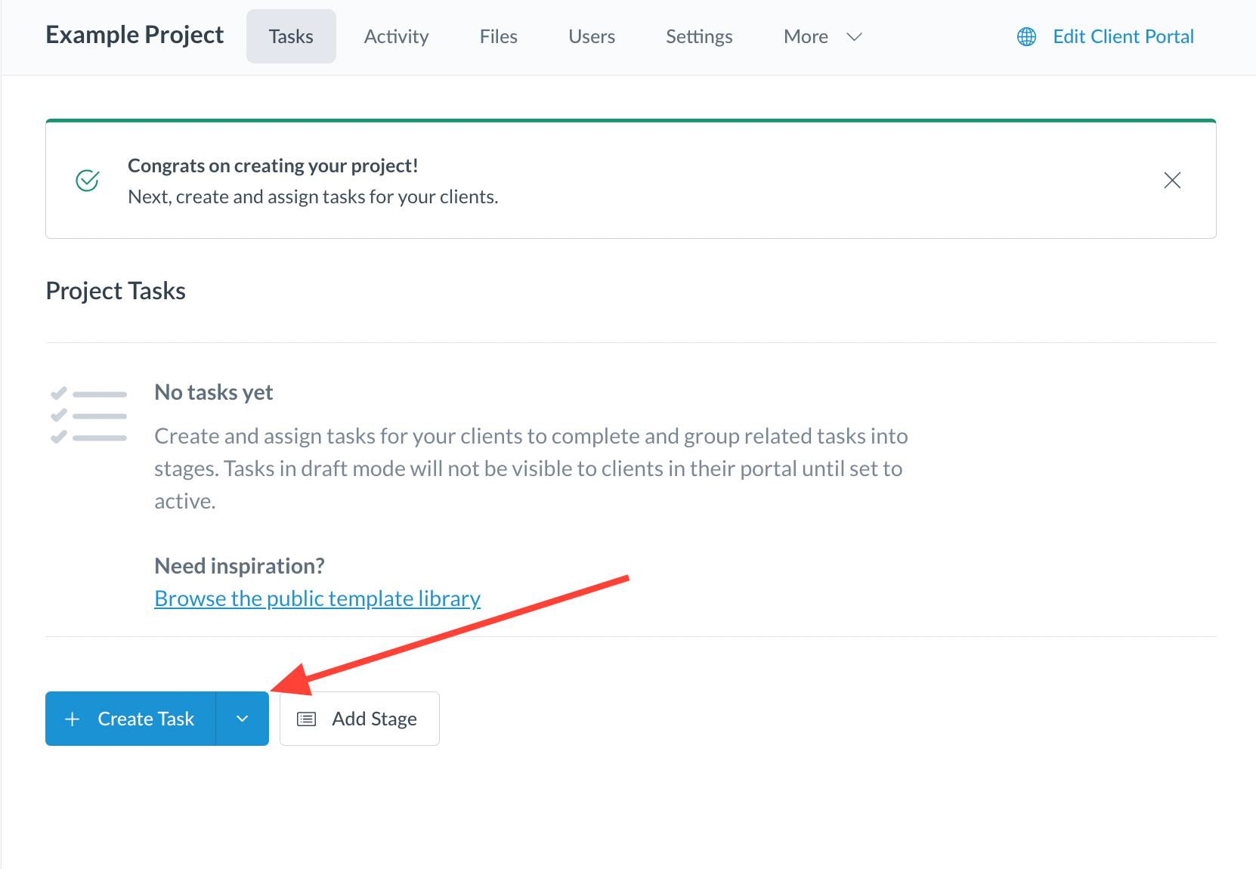
Task: Open the project Settings tab
Action: (x=698, y=36)
